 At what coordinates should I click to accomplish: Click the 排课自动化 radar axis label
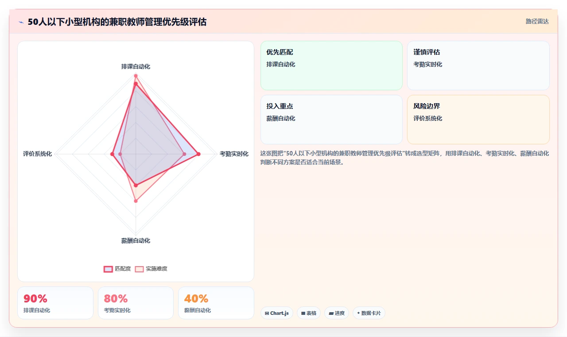coord(136,66)
